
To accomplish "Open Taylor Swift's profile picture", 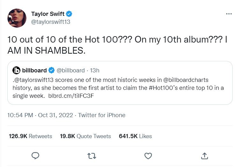I will pos(17,18).
